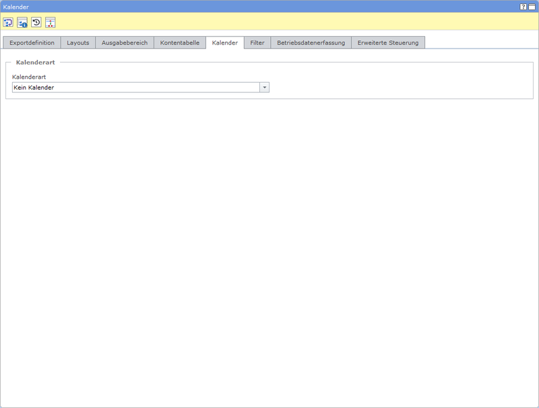This screenshot has width=539, height=408.
Task: Maximize the Kalender window panel
Action: pos(532,6)
